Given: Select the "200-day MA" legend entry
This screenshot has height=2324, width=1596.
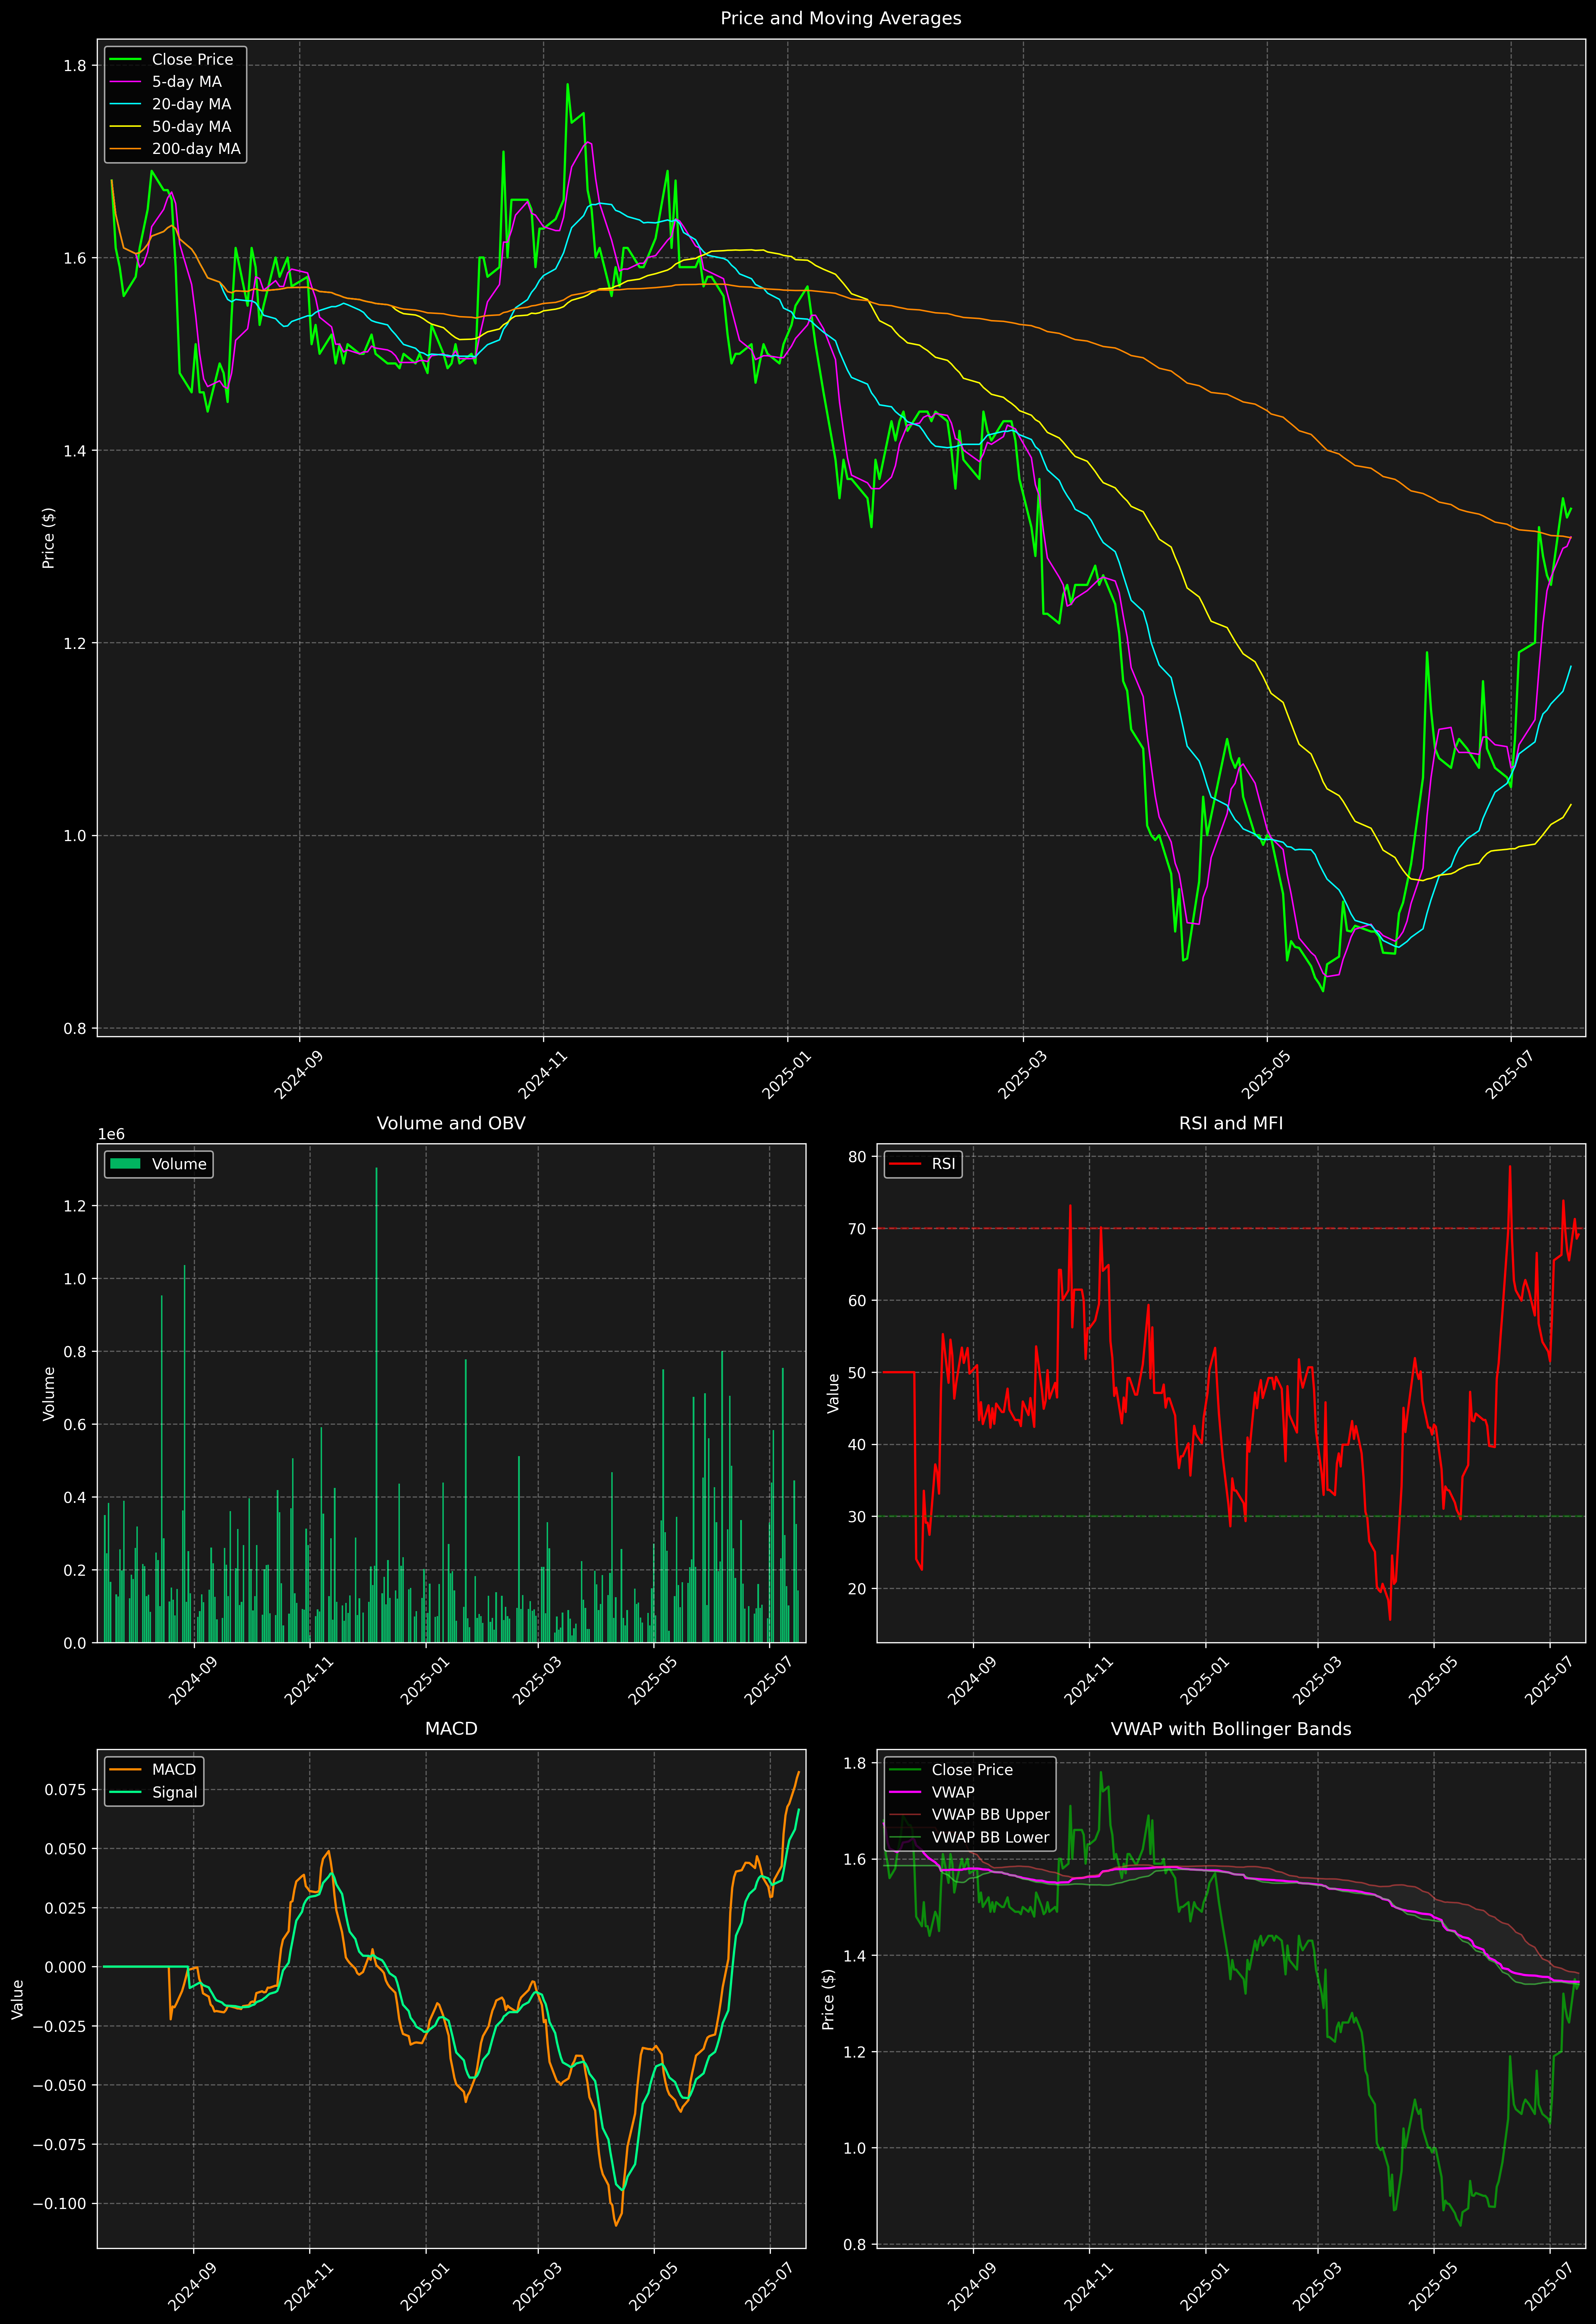Looking at the screenshot, I should tap(196, 149).
